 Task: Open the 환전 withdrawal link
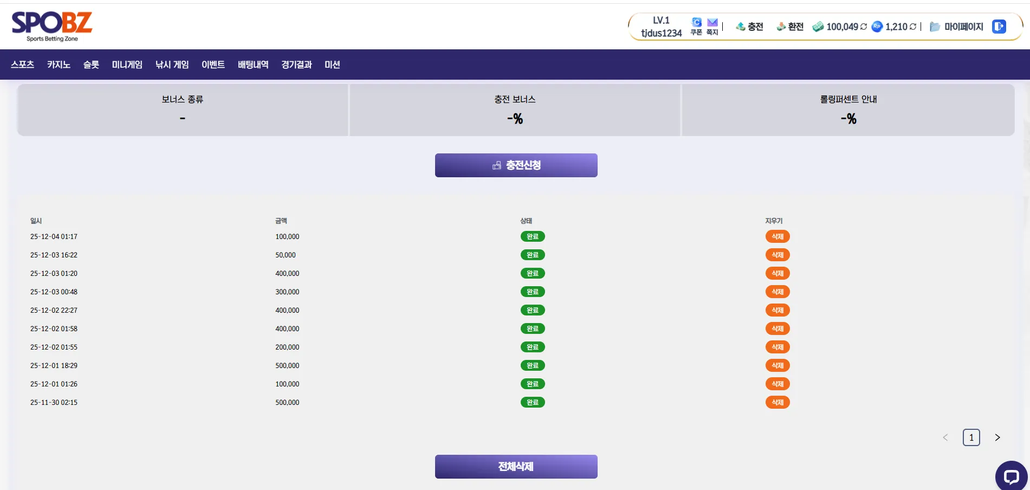[790, 27]
